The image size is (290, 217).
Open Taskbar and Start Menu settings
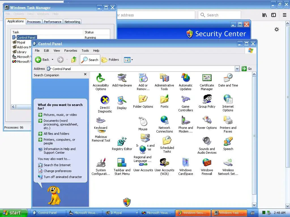tap(122, 167)
